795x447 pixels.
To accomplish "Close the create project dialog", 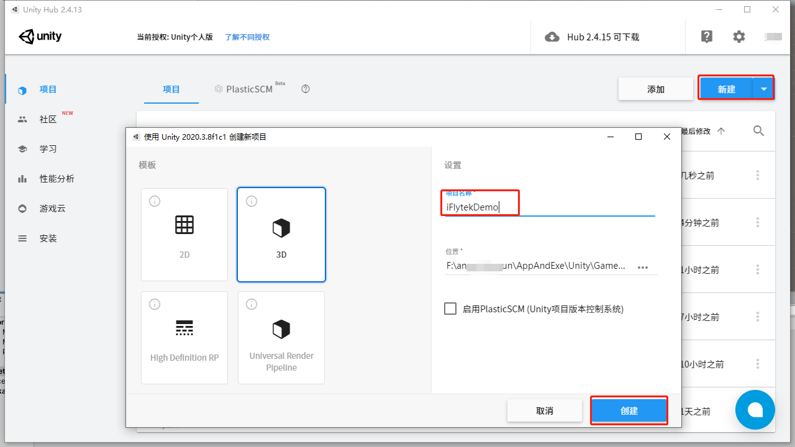I will (666, 137).
